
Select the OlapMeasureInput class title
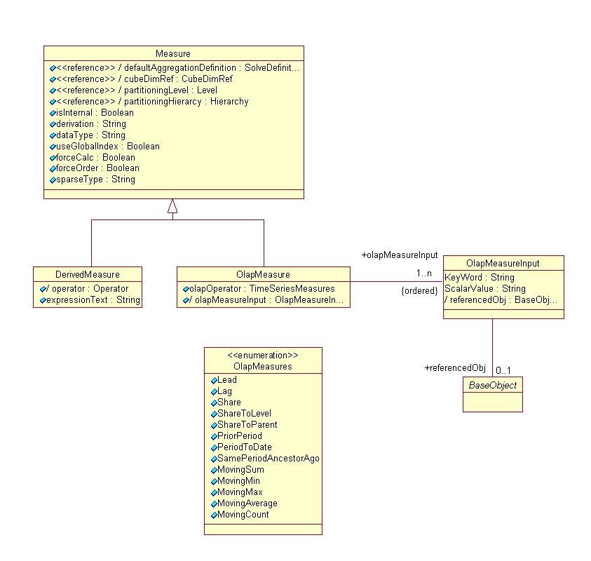pos(503,264)
